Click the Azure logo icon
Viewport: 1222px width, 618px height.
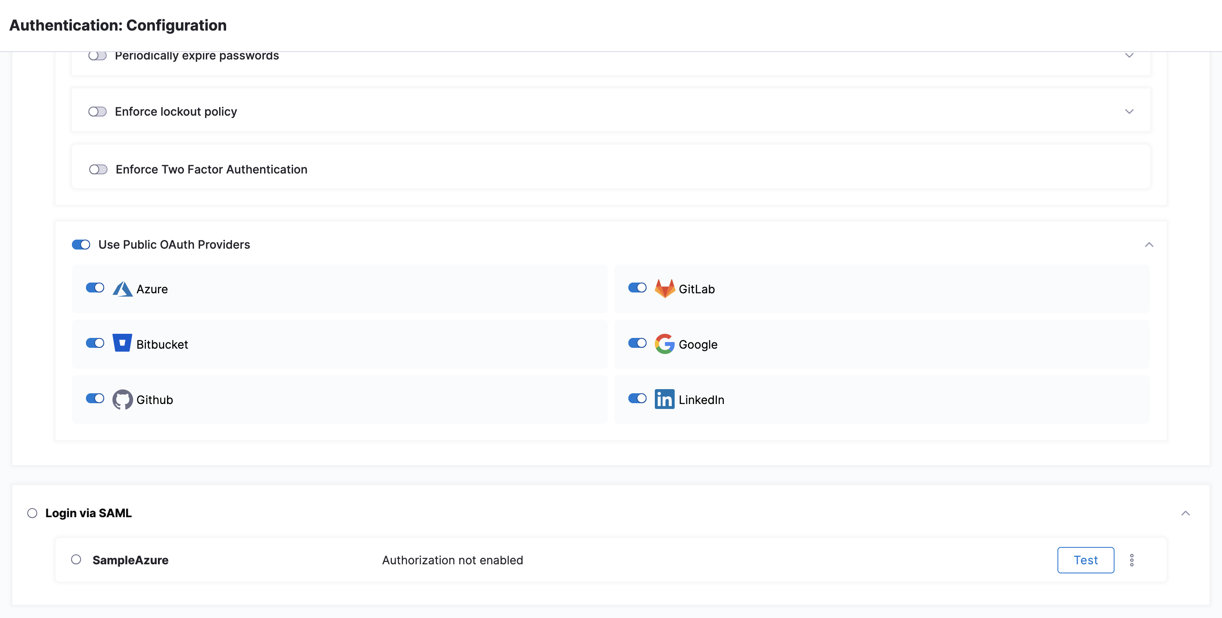pos(122,289)
